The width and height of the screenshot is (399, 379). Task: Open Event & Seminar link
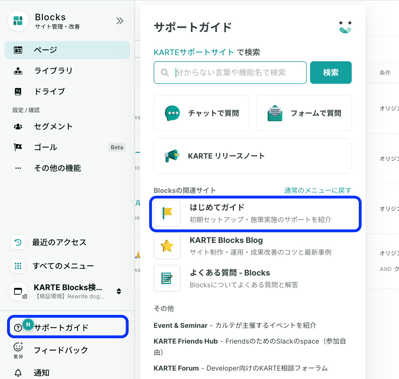click(x=180, y=325)
